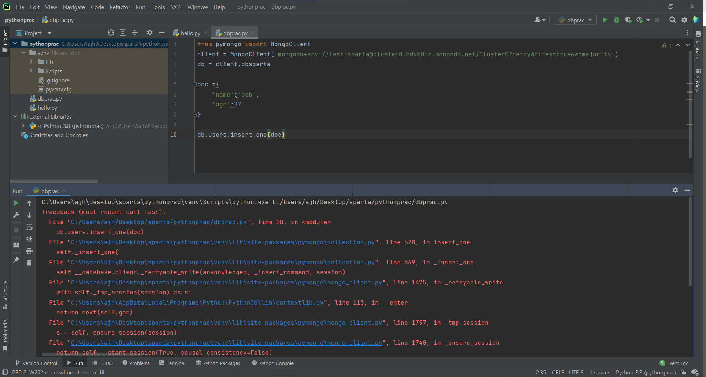The image size is (706, 377).
Task: Open IDE settings gear in top toolbar
Action: coord(684,20)
